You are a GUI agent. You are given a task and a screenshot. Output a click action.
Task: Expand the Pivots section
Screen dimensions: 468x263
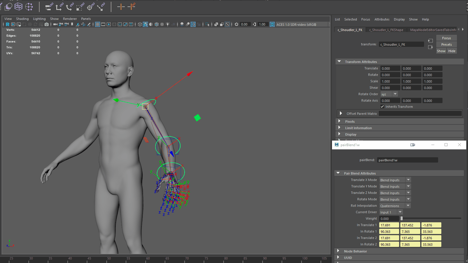pyautogui.click(x=339, y=121)
